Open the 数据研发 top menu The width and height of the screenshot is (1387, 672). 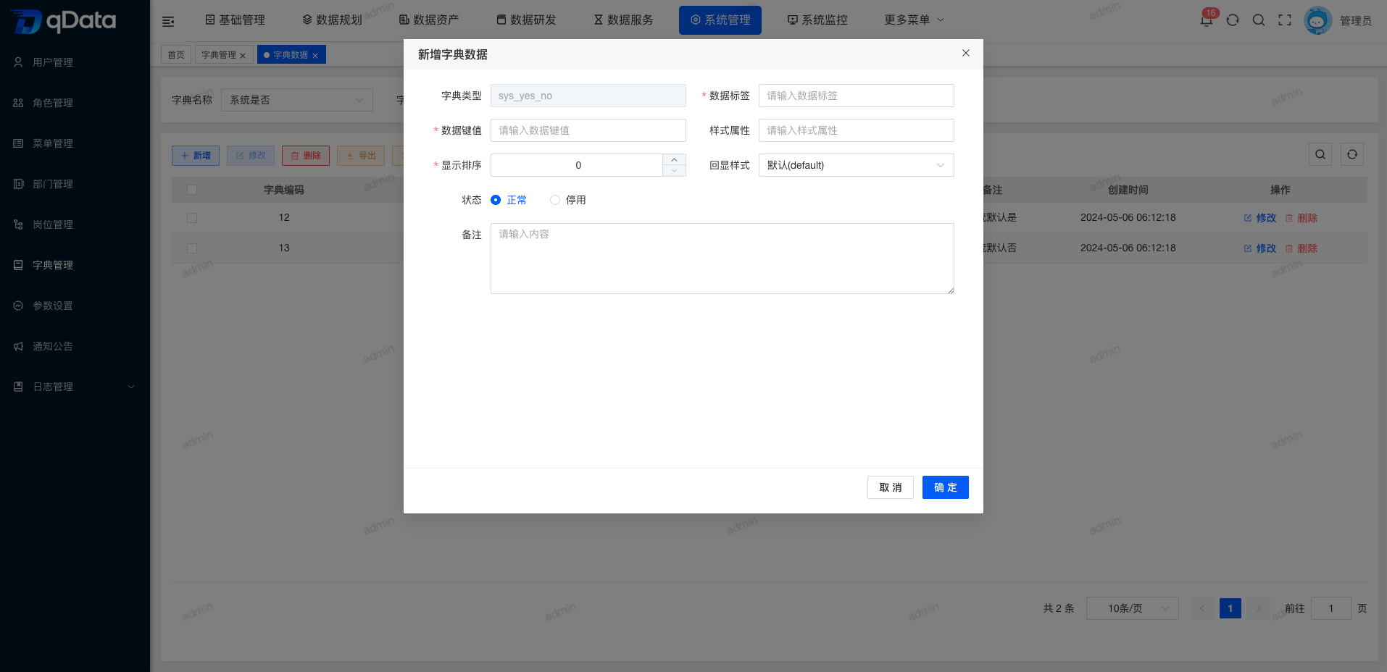(526, 20)
